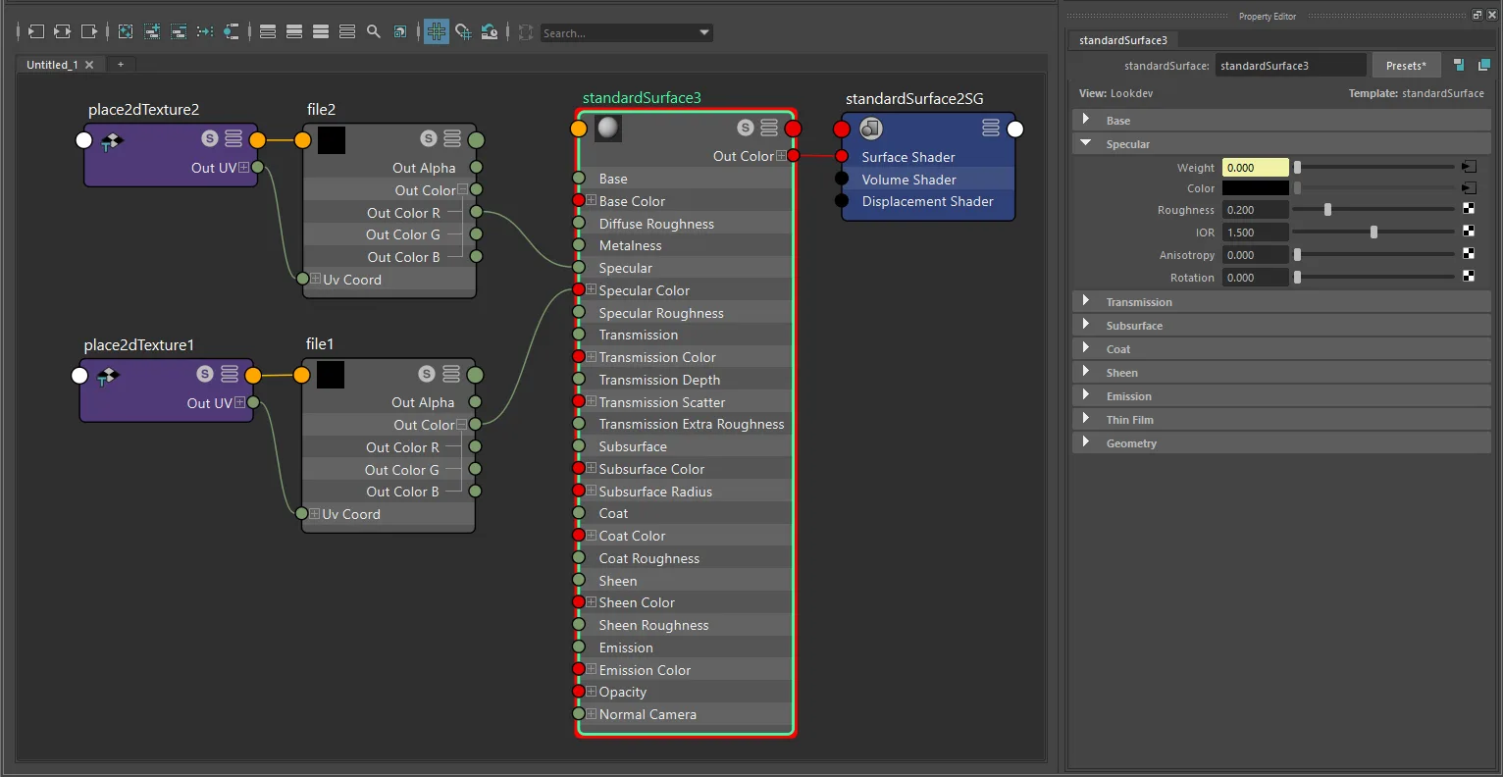Click the Roughness checkered map button
This screenshot has height=777, width=1503.
tap(1469, 209)
